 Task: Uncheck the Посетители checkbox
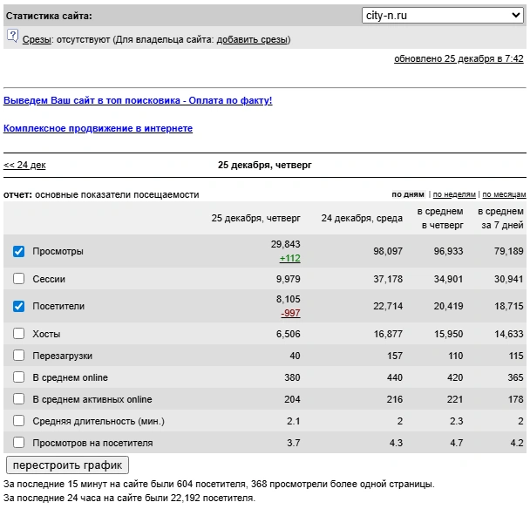point(19,307)
